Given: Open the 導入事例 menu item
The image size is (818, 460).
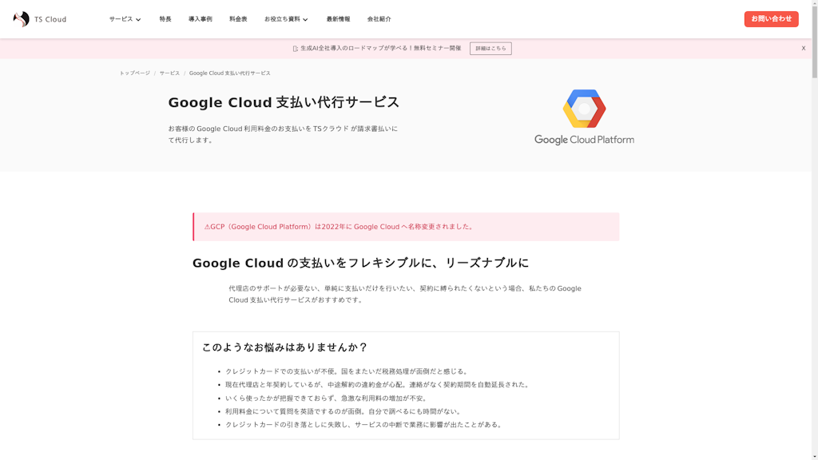Looking at the screenshot, I should (x=200, y=18).
